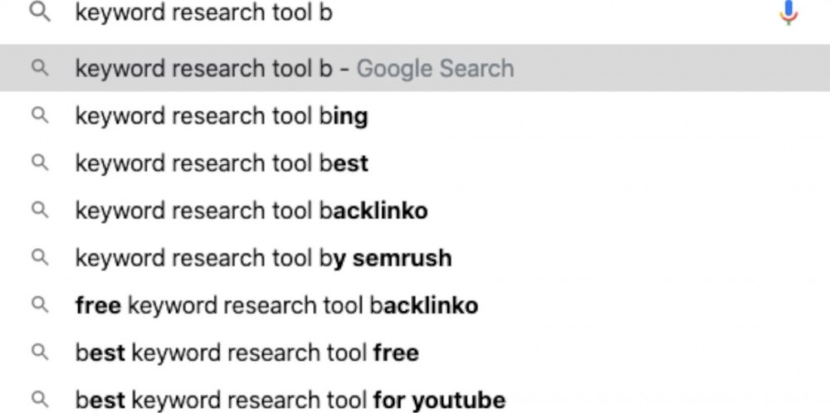Viewport: 830px width, 413px height.
Task: Click magnifier icon next to 'tool backlinko'
Action: (x=40, y=210)
